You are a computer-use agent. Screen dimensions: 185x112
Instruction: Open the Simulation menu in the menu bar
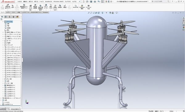click(x=48, y=2)
